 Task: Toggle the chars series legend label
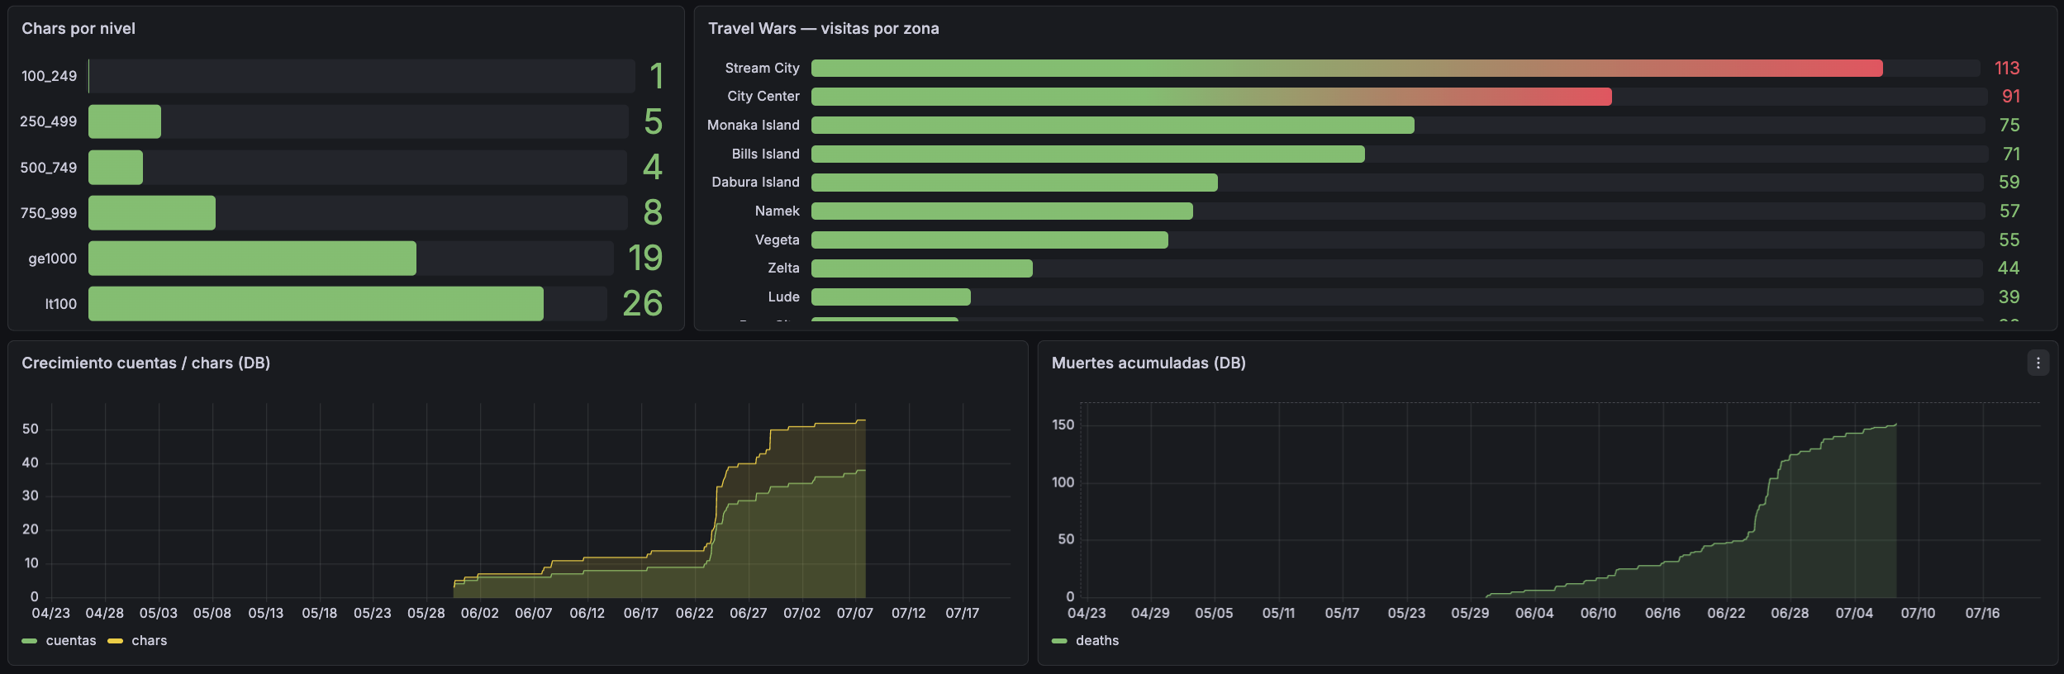(150, 640)
